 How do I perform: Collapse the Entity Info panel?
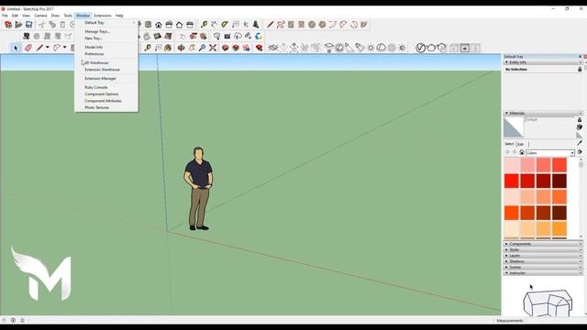(542, 62)
